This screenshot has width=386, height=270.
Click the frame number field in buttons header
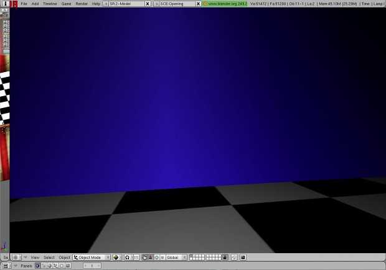92,266
